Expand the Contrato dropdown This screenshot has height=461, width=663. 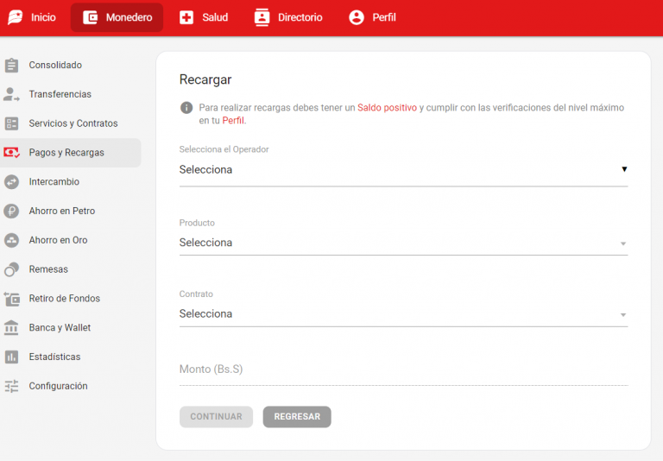402,314
